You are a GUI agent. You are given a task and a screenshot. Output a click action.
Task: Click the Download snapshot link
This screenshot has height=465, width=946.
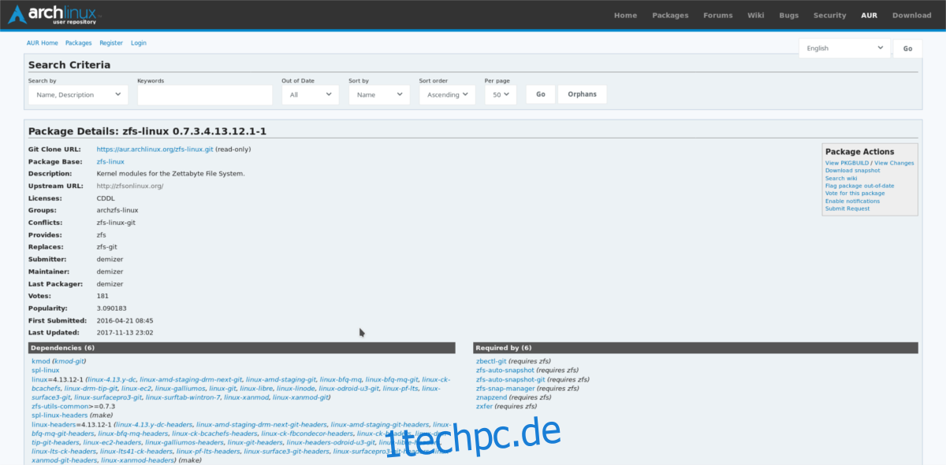852,171
